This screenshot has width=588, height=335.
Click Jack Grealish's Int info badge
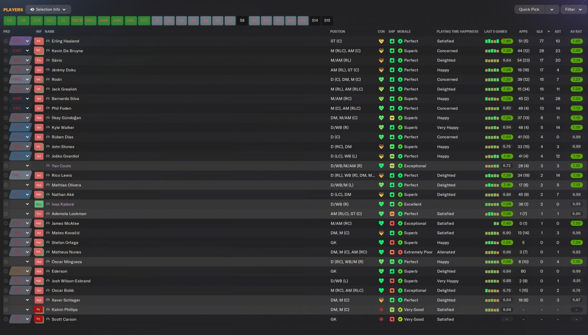pos(39,89)
